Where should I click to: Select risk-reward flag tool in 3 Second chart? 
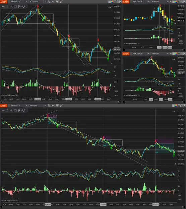[19, 110]
